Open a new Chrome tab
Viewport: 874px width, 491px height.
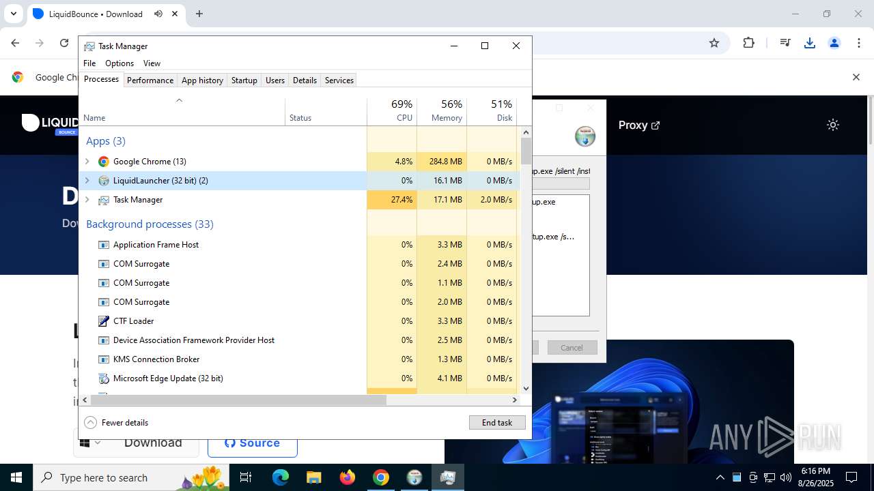(199, 14)
